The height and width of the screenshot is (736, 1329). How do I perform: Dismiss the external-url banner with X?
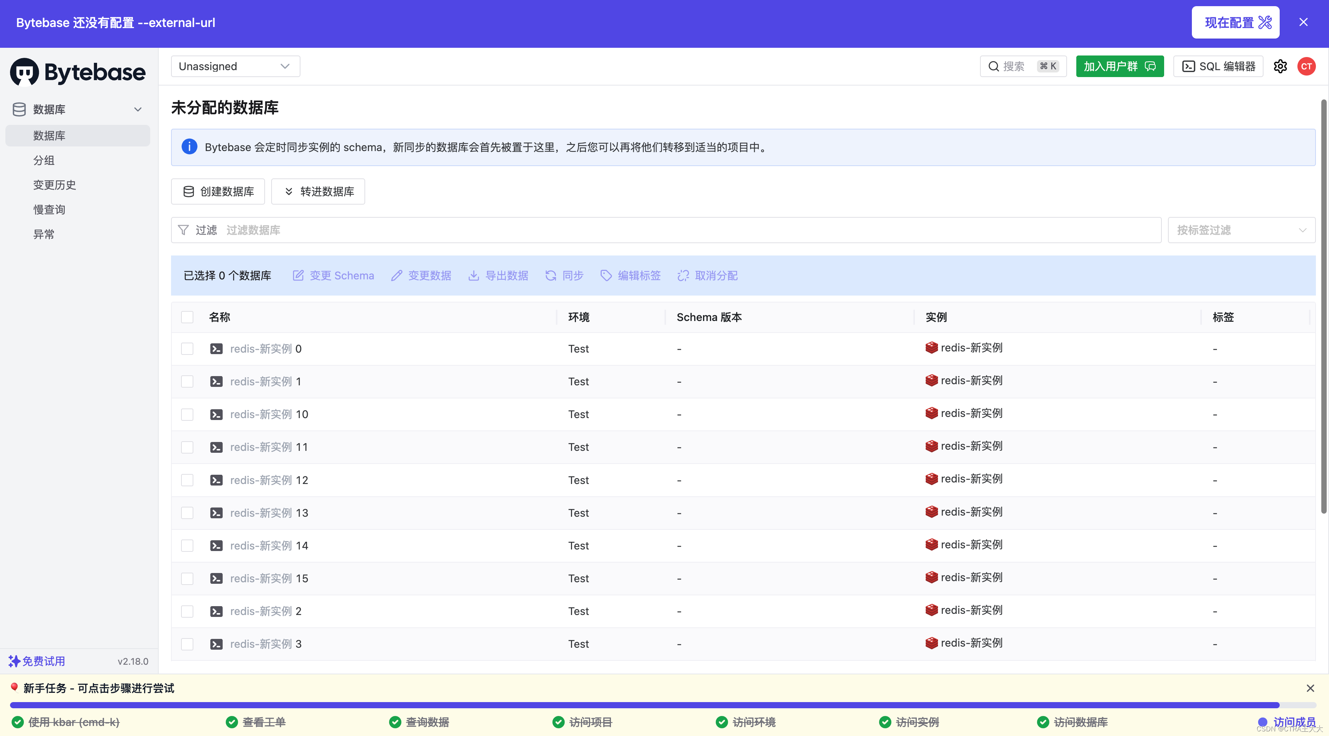click(1303, 22)
